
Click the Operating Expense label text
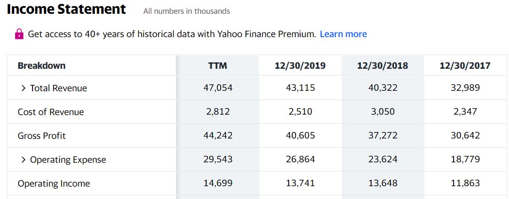pyautogui.click(x=68, y=160)
